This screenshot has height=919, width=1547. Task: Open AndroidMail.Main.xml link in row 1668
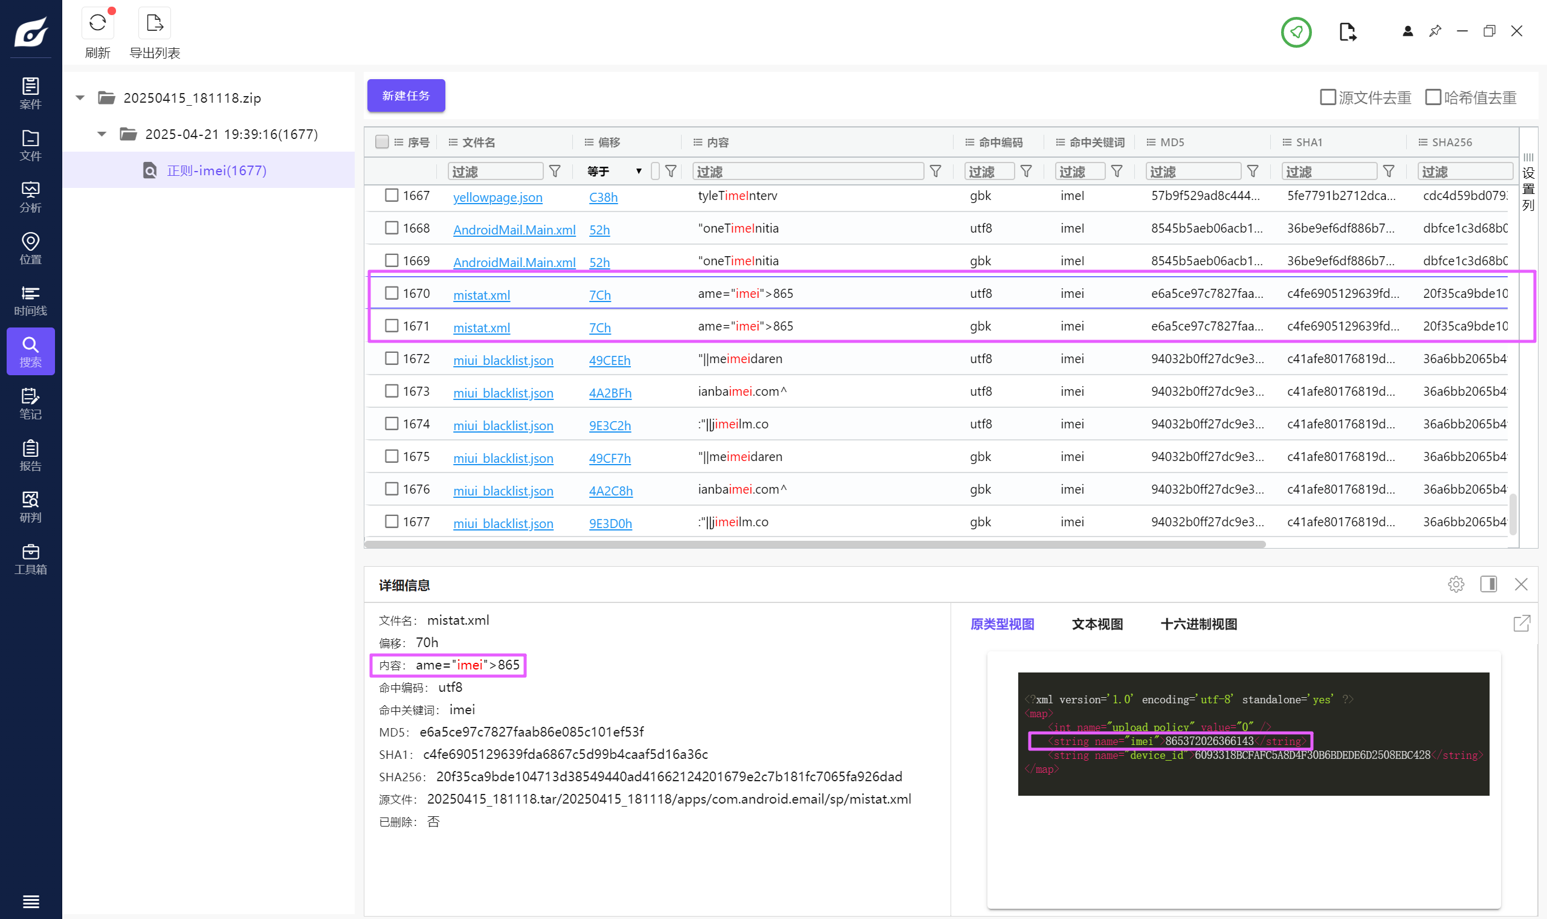(514, 230)
